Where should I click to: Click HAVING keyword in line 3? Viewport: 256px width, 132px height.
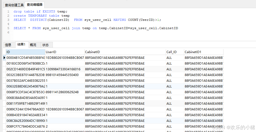point(120,20)
